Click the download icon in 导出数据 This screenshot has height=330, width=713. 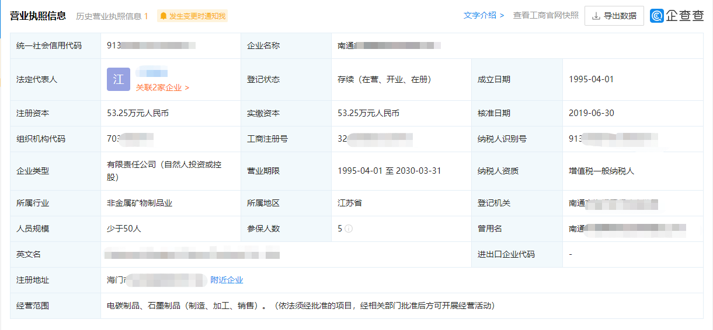click(x=596, y=16)
